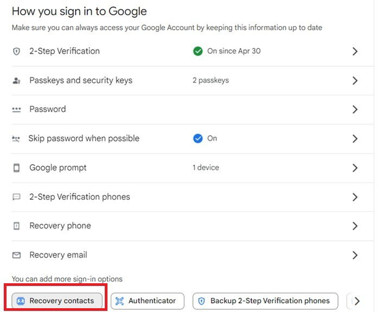Click the 2-Step Verification phones message icon
Screen dimensions: 380x312
(x=16, y=197)
